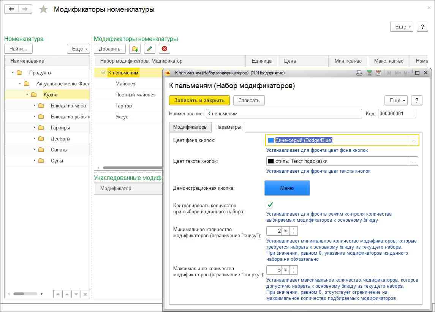This screenshot has height=312, width=435.
Task: Expand the 'Салаты' folder in tree
Action: click(34, 150)
